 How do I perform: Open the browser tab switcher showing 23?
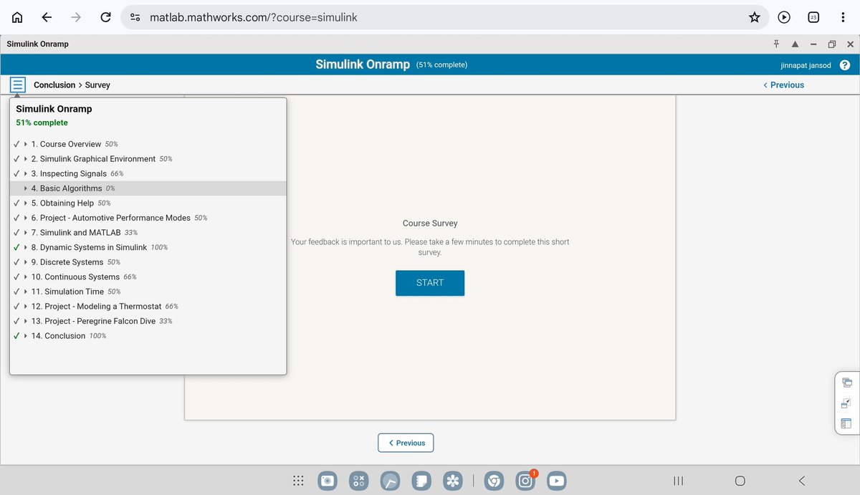point(813,17)
